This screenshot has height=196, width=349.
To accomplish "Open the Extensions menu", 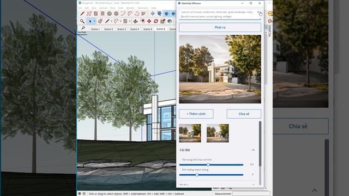I will 143,8.
